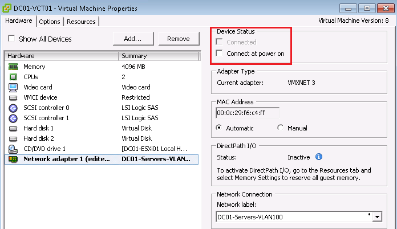Click the Video card monitor icon
The image size is (397, 229).
click(13, 87)
